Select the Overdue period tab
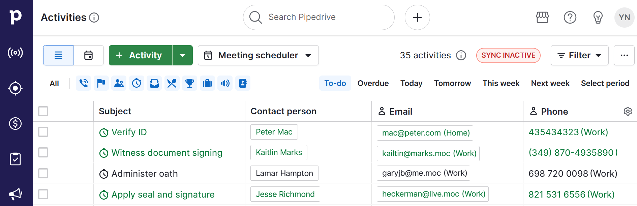 click(x=373, y=83)
